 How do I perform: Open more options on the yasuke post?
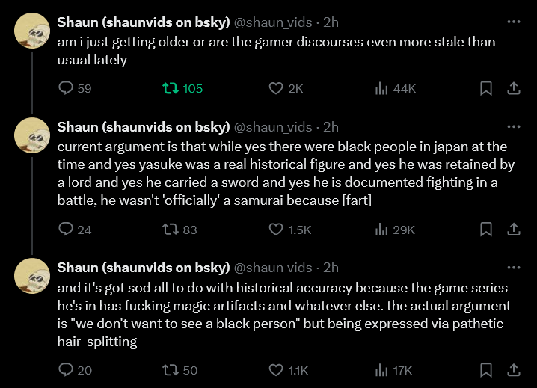tap(513, 126)
